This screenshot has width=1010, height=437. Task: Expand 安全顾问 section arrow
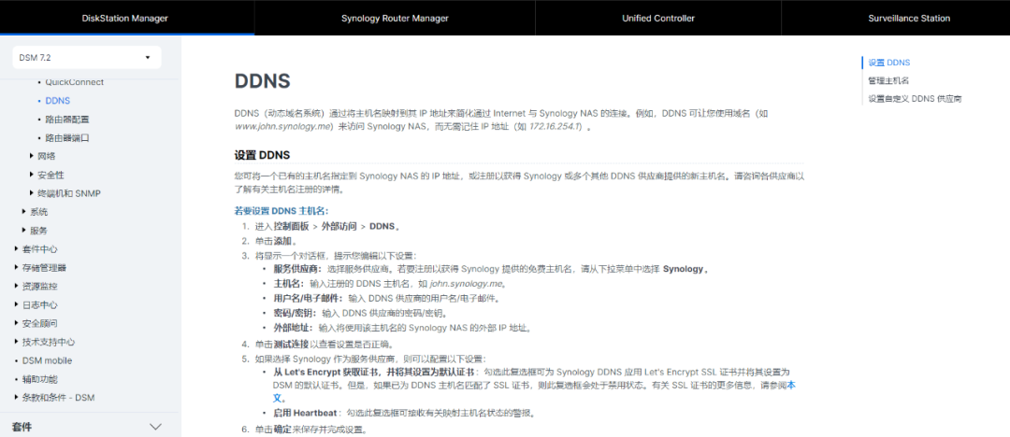[17, 323]
